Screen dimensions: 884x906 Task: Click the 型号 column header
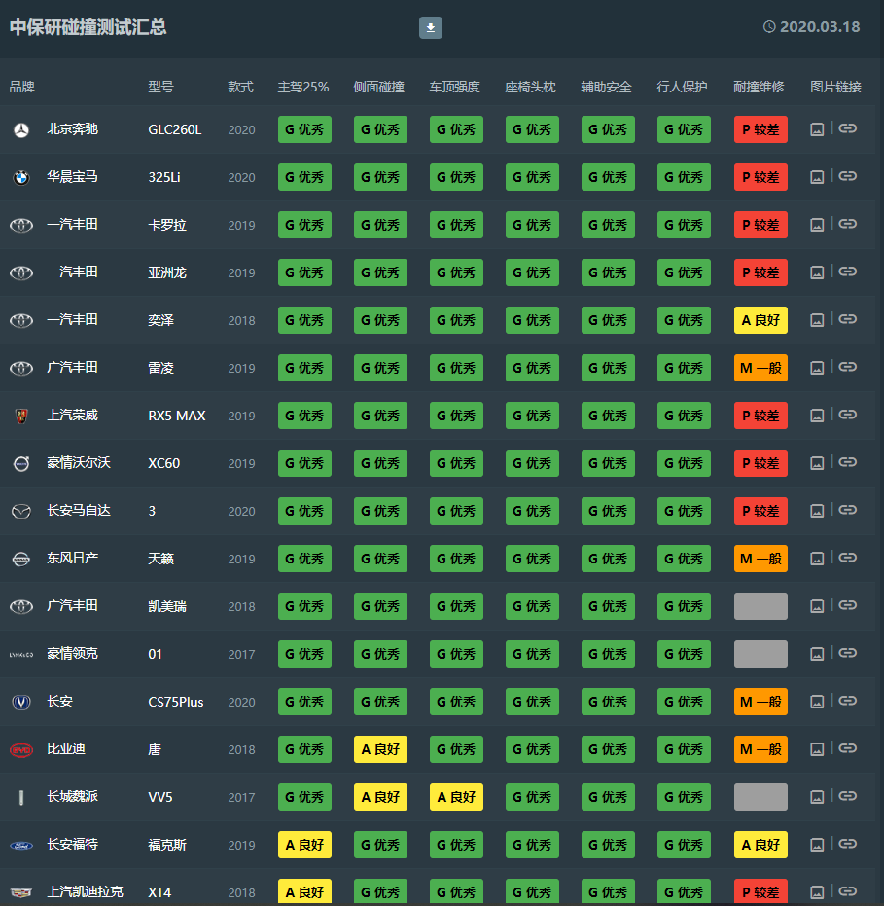160,87
